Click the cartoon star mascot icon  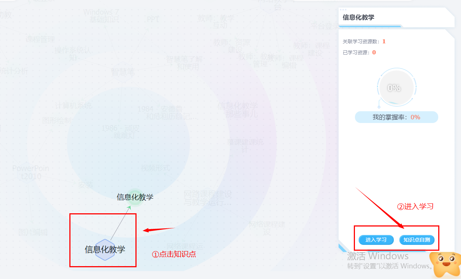coord(446,264)
